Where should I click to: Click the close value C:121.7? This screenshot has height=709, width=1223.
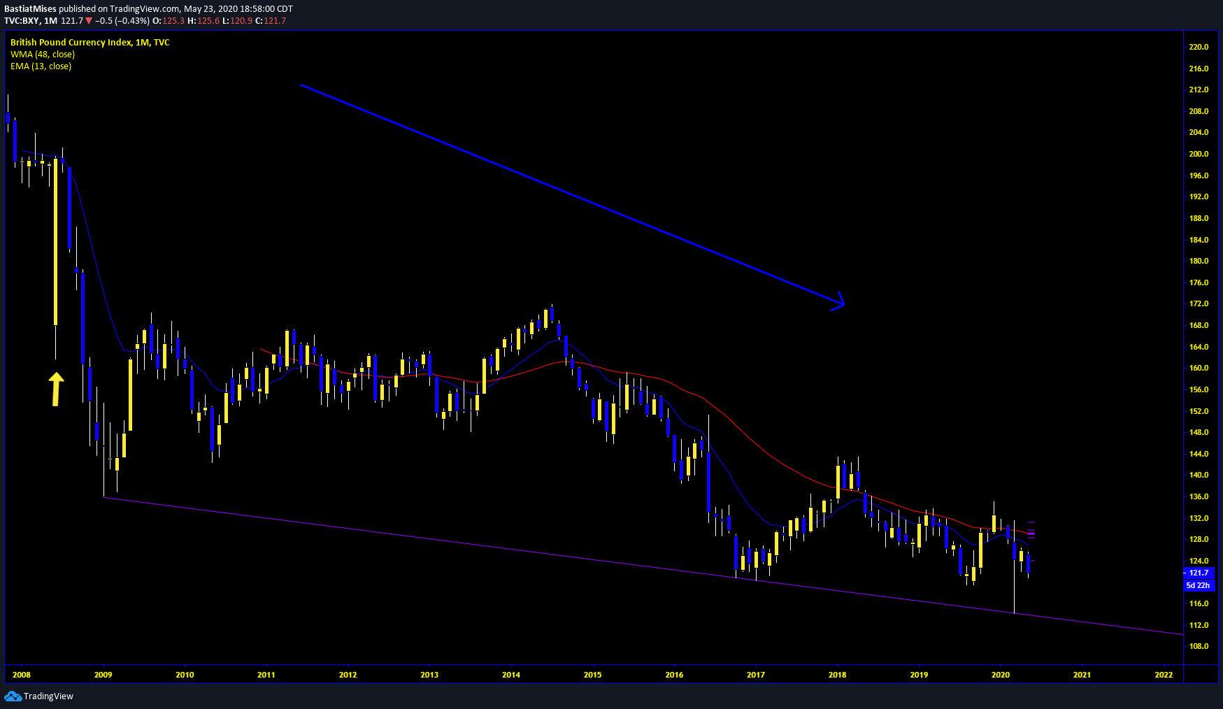click(x=271, y=21)
